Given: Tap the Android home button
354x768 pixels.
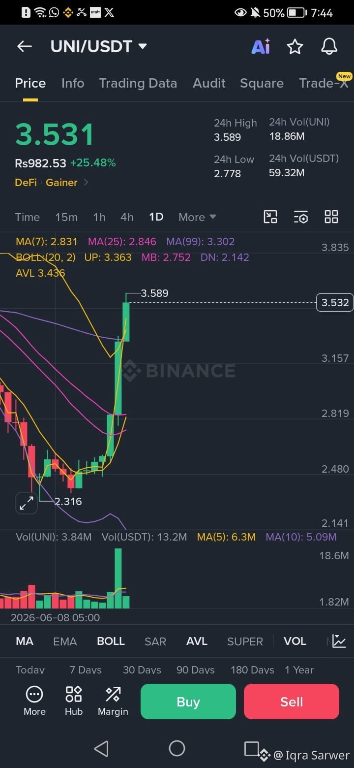Looking at the screenshot, I should [177, 748].
